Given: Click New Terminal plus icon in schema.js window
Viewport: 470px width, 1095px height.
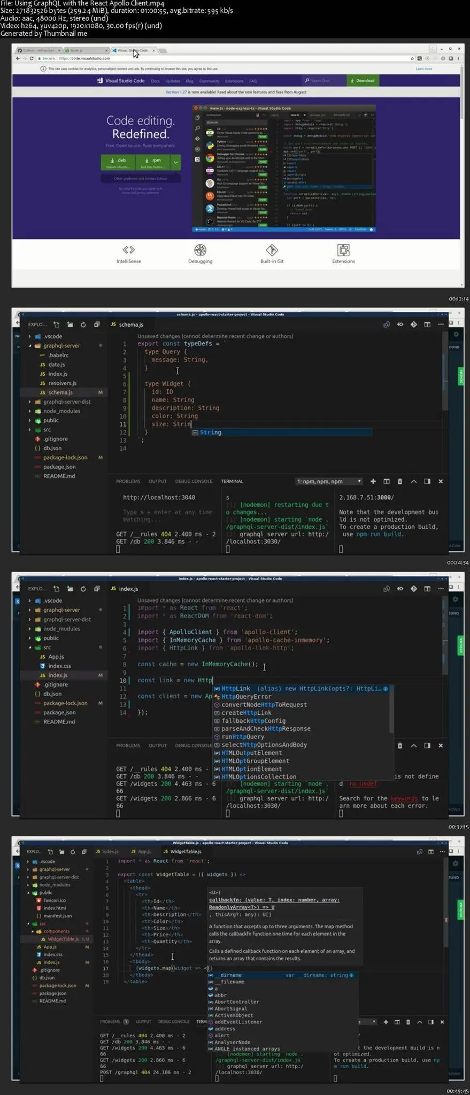Looking at the screenshot, I should (x=373, y=481).
